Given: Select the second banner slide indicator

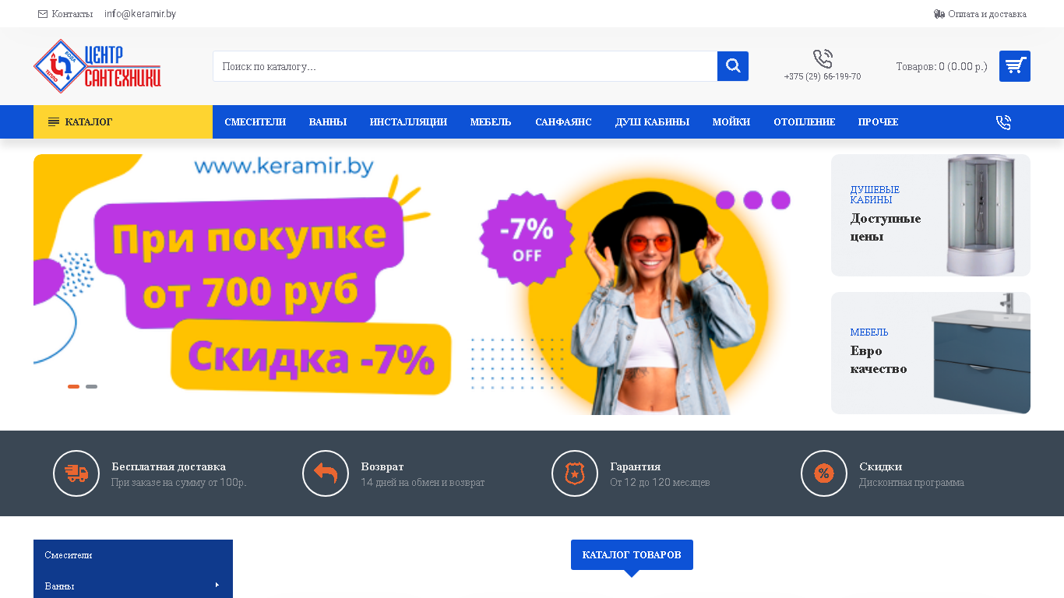Looking at the screenshot, I should point(92,386).
